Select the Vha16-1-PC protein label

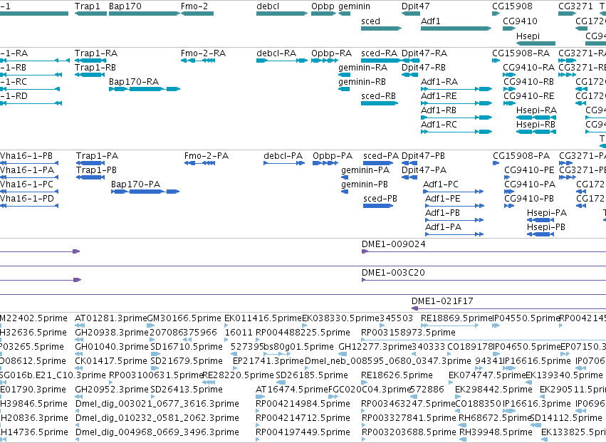[x=26, y=184]
